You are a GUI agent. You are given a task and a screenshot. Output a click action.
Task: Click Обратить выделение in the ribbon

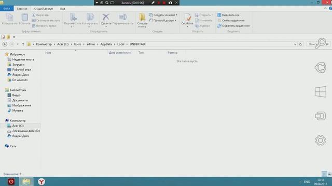tap(233, 26)
